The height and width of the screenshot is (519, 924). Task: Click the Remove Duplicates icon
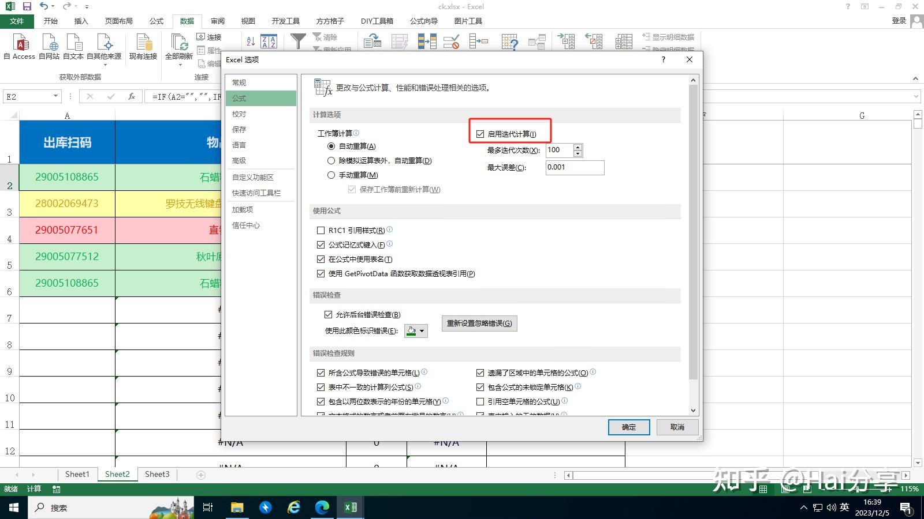427,42
